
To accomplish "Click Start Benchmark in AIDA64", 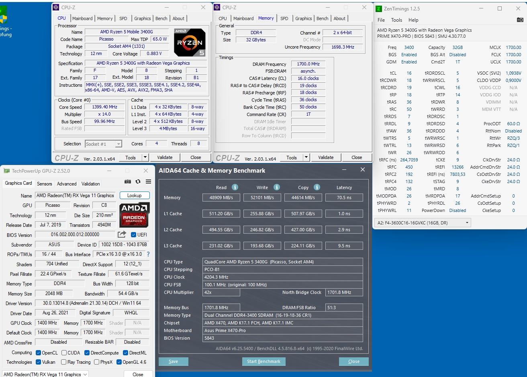I will 263,361.
